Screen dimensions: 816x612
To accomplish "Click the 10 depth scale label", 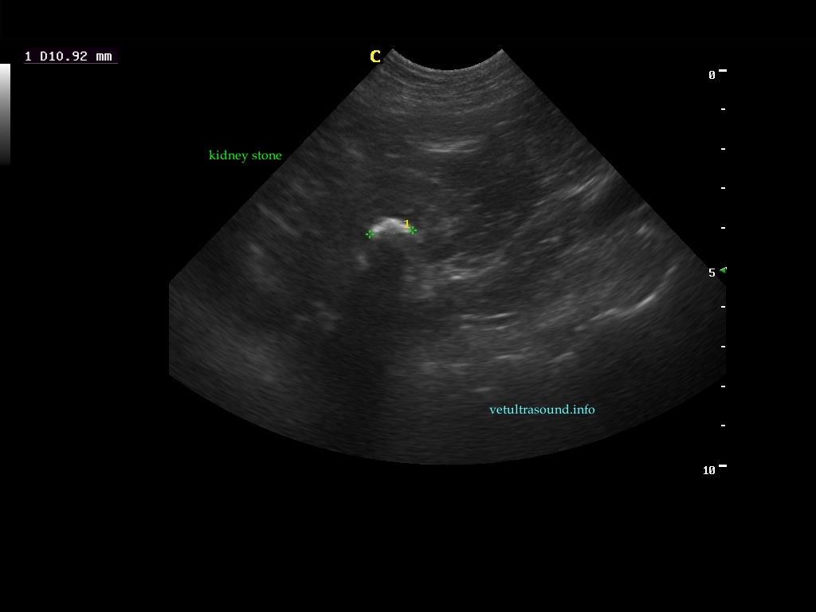I will pos(708,470).
